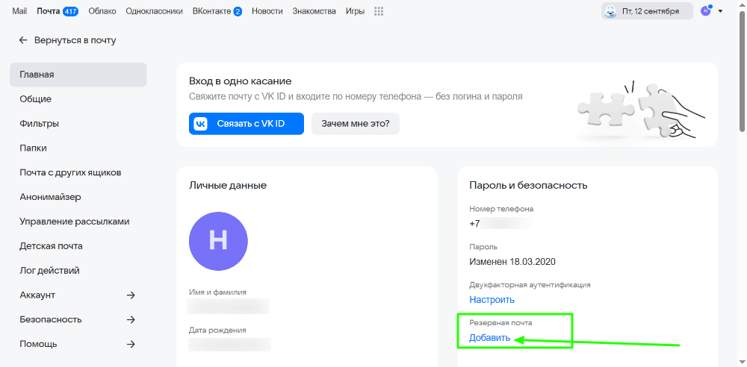Click the Зачем мне это? button
Viewport: 747px width, 367px height.
coord(356,124)
